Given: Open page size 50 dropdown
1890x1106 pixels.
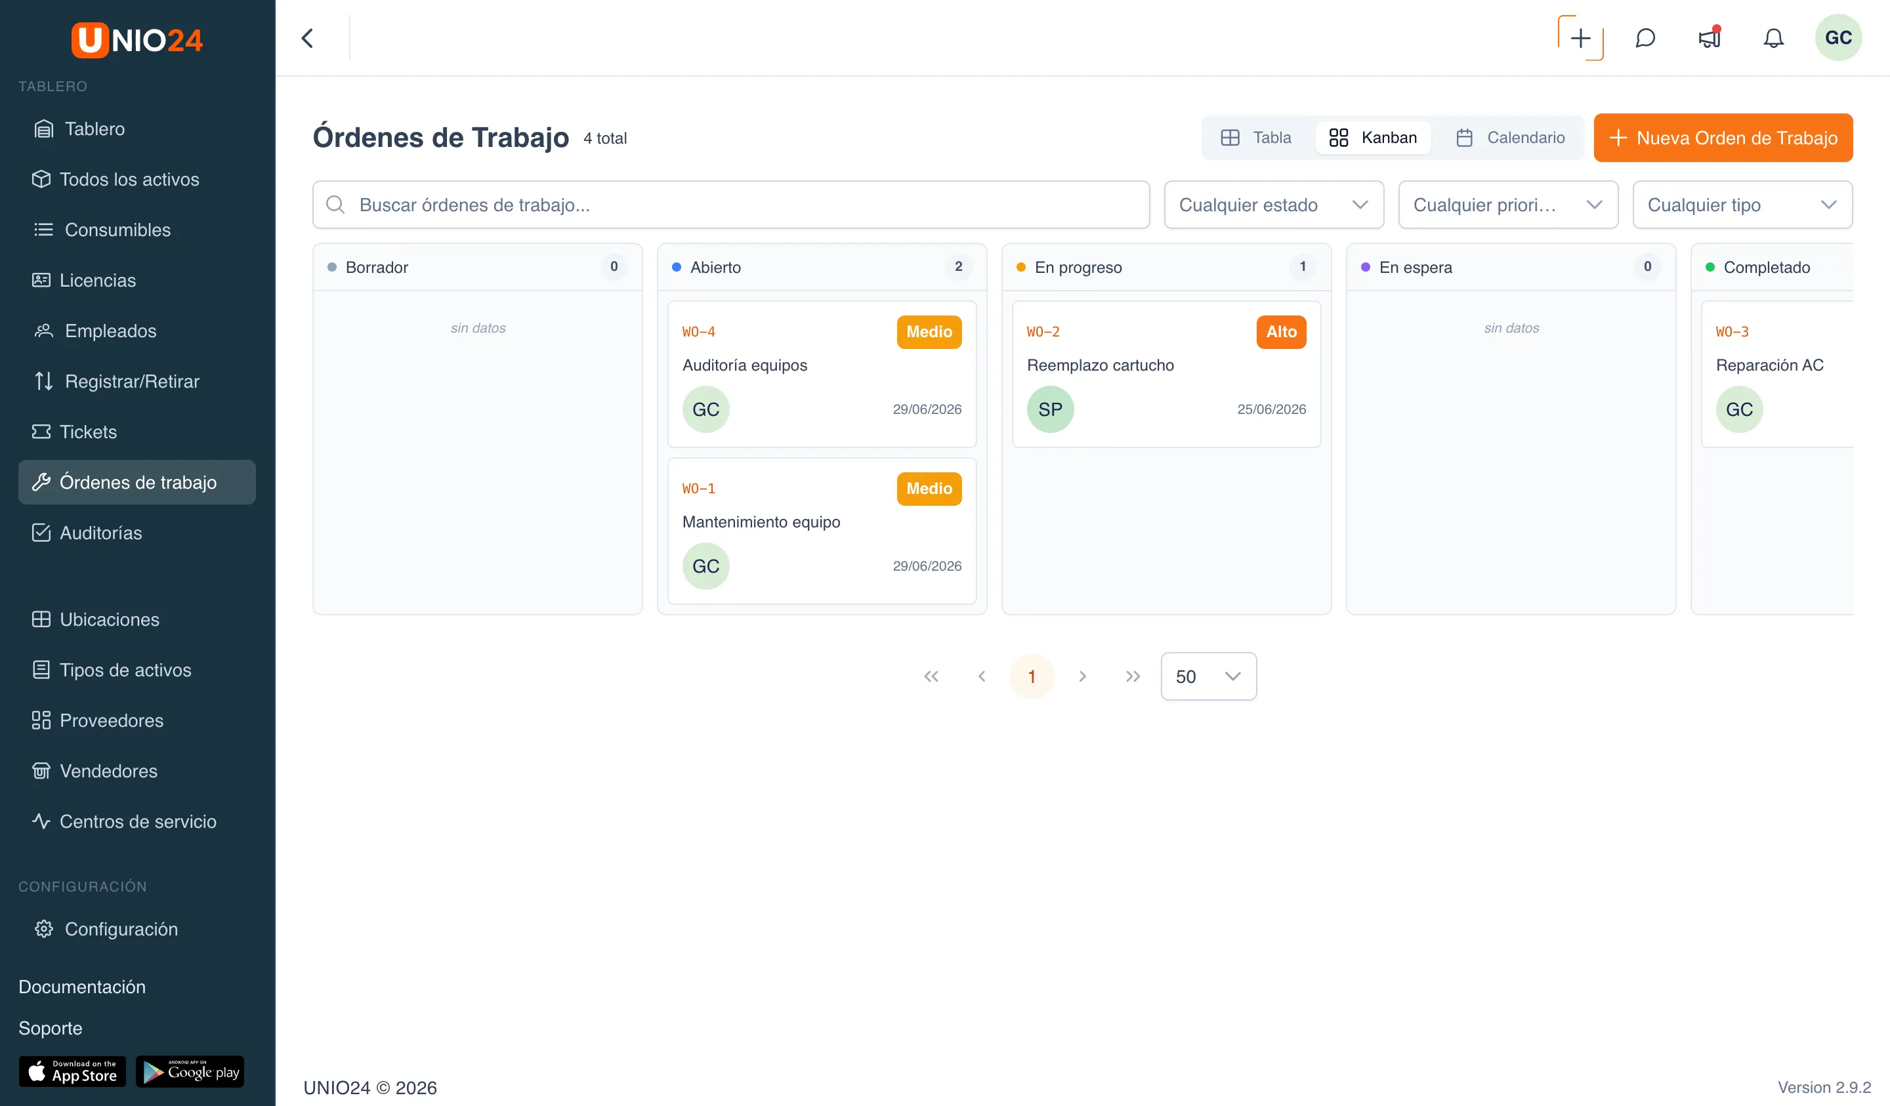Looking at the screenshot, I should [x=1208, y=676].
